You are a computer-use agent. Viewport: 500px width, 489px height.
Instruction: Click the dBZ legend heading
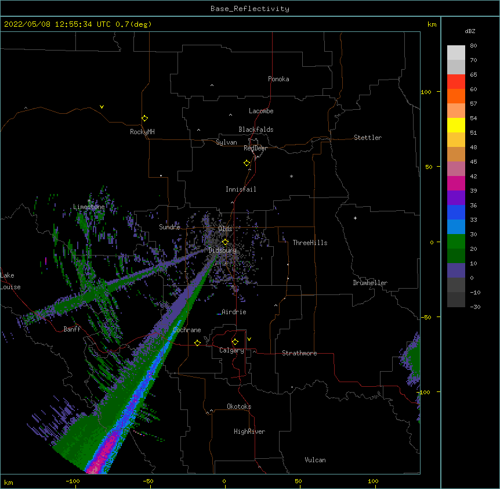point(470,31)
